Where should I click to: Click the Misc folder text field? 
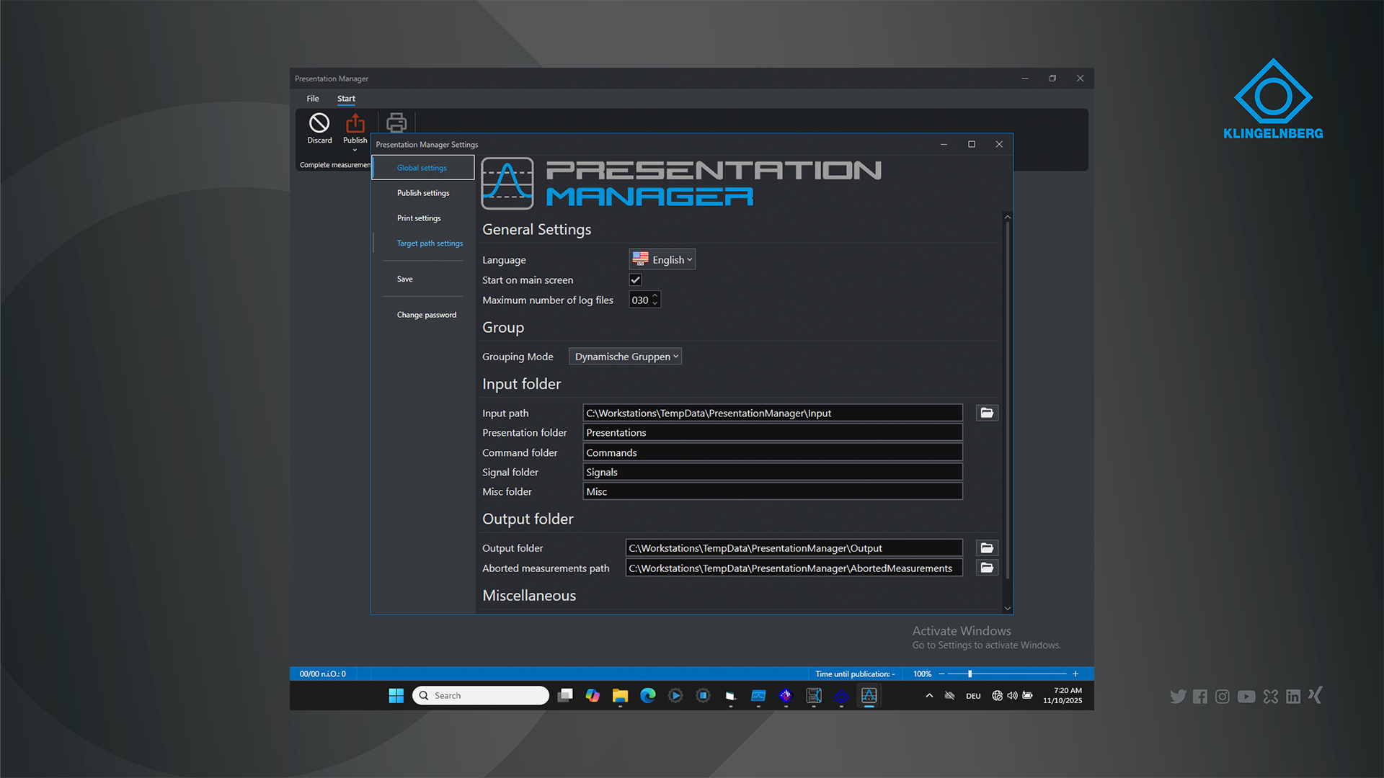click(773, 492)
